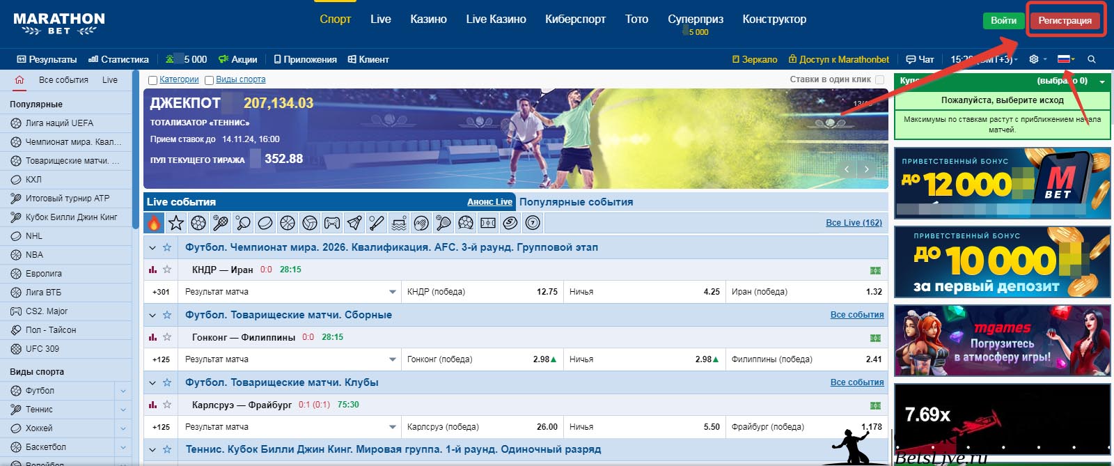Expand Теннис chevron in sidebar sports list
Screen dimensions: 1114x466
coord(123,410)
